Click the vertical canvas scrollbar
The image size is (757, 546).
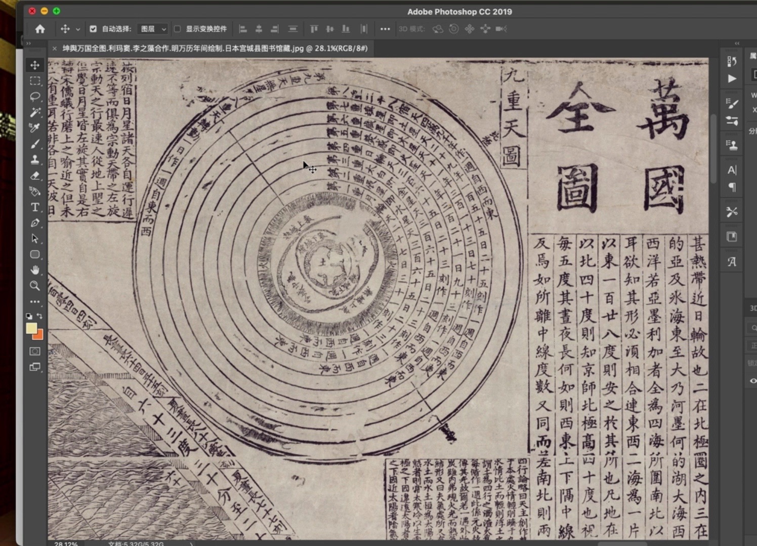pyautogui.click(x=713, y=149)
